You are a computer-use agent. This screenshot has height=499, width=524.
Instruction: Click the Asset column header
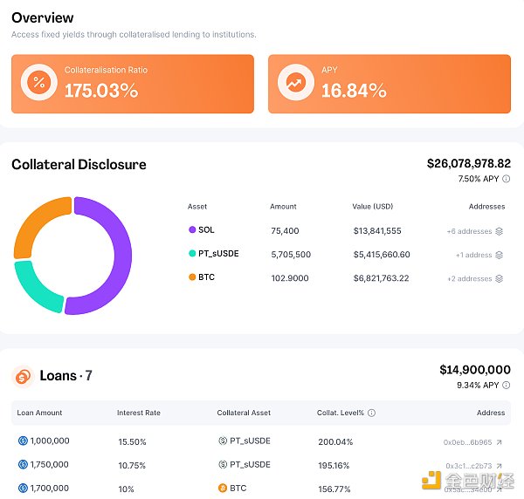coord(197,207)
